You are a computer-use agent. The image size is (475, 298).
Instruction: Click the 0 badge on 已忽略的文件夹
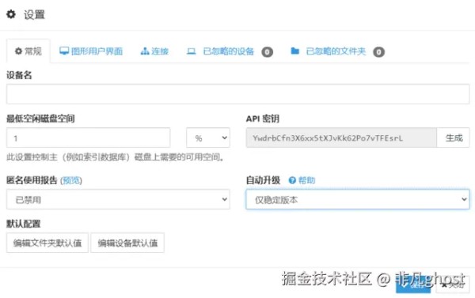(x=378, y=52)
